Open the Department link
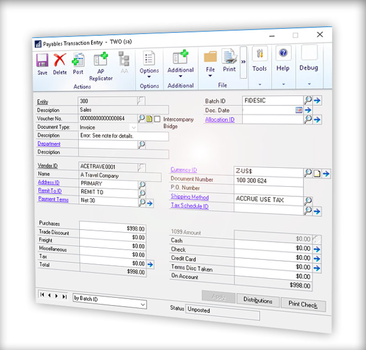366x350 pixels. click(49, 143)
